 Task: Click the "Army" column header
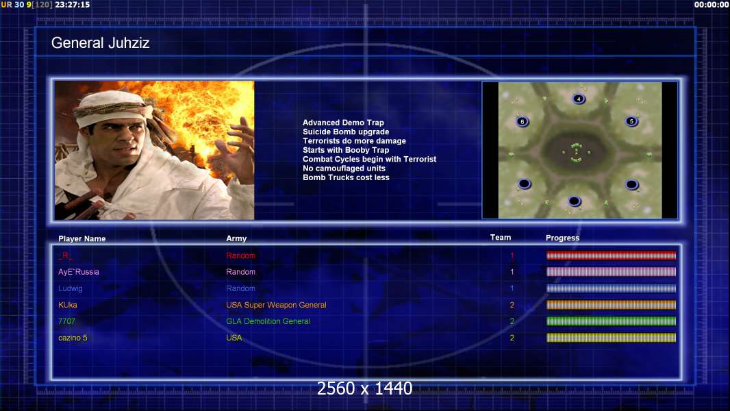[x=236, y=238]
